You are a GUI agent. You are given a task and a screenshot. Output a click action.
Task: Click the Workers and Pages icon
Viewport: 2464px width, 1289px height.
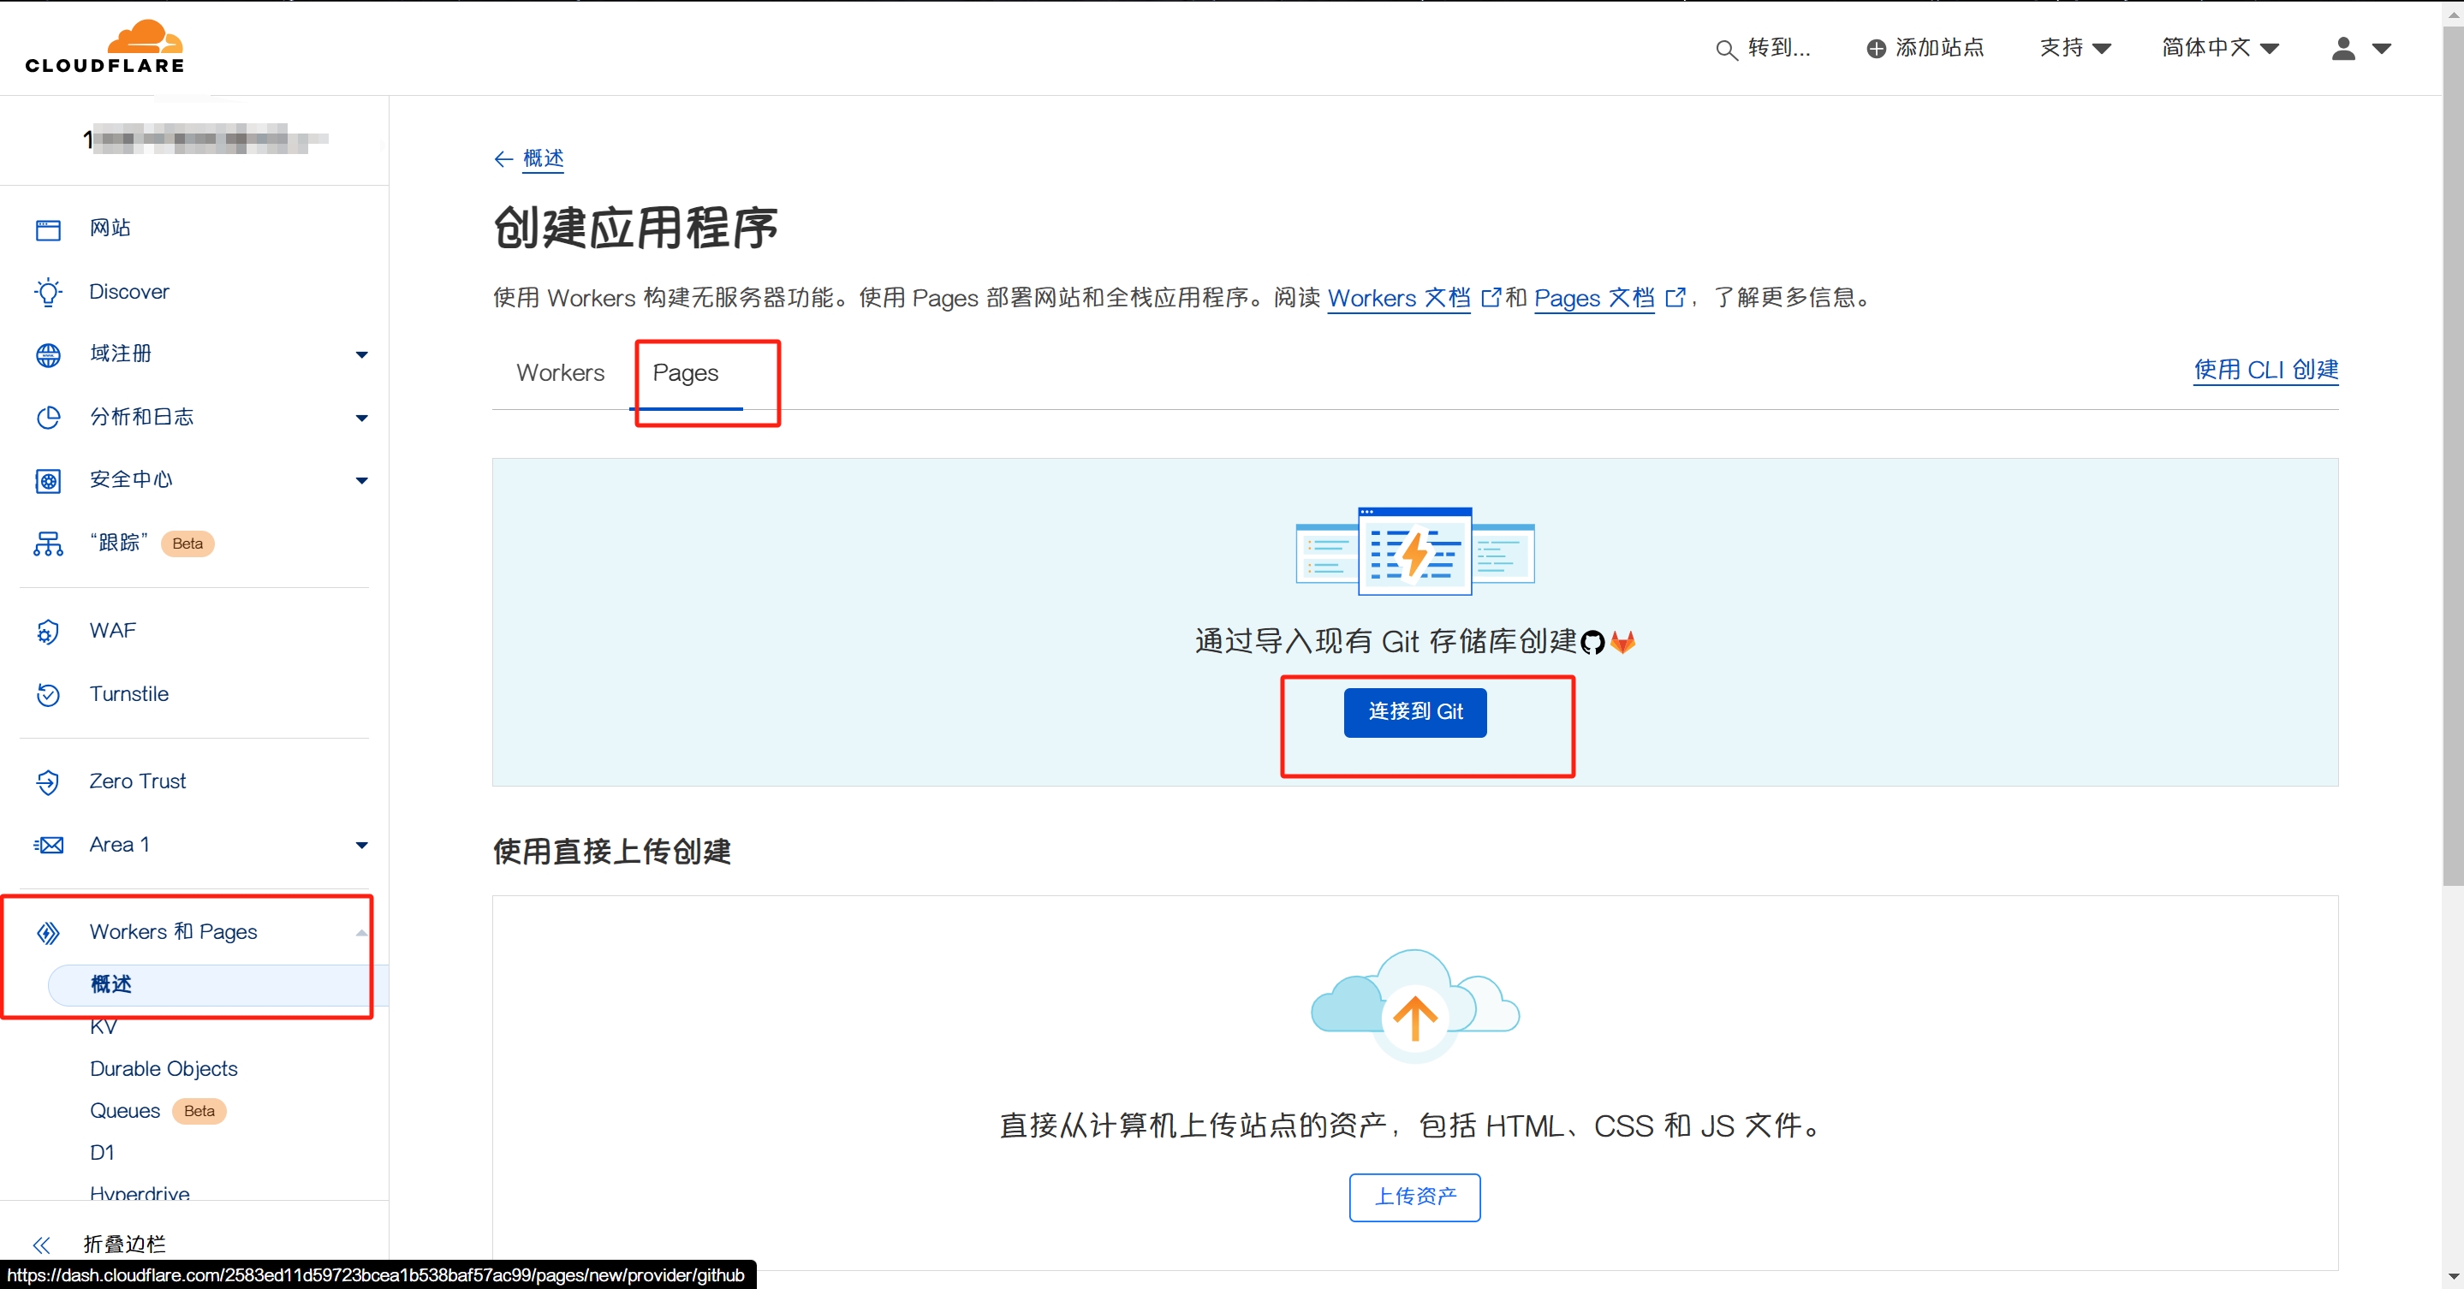coord(48,932)
